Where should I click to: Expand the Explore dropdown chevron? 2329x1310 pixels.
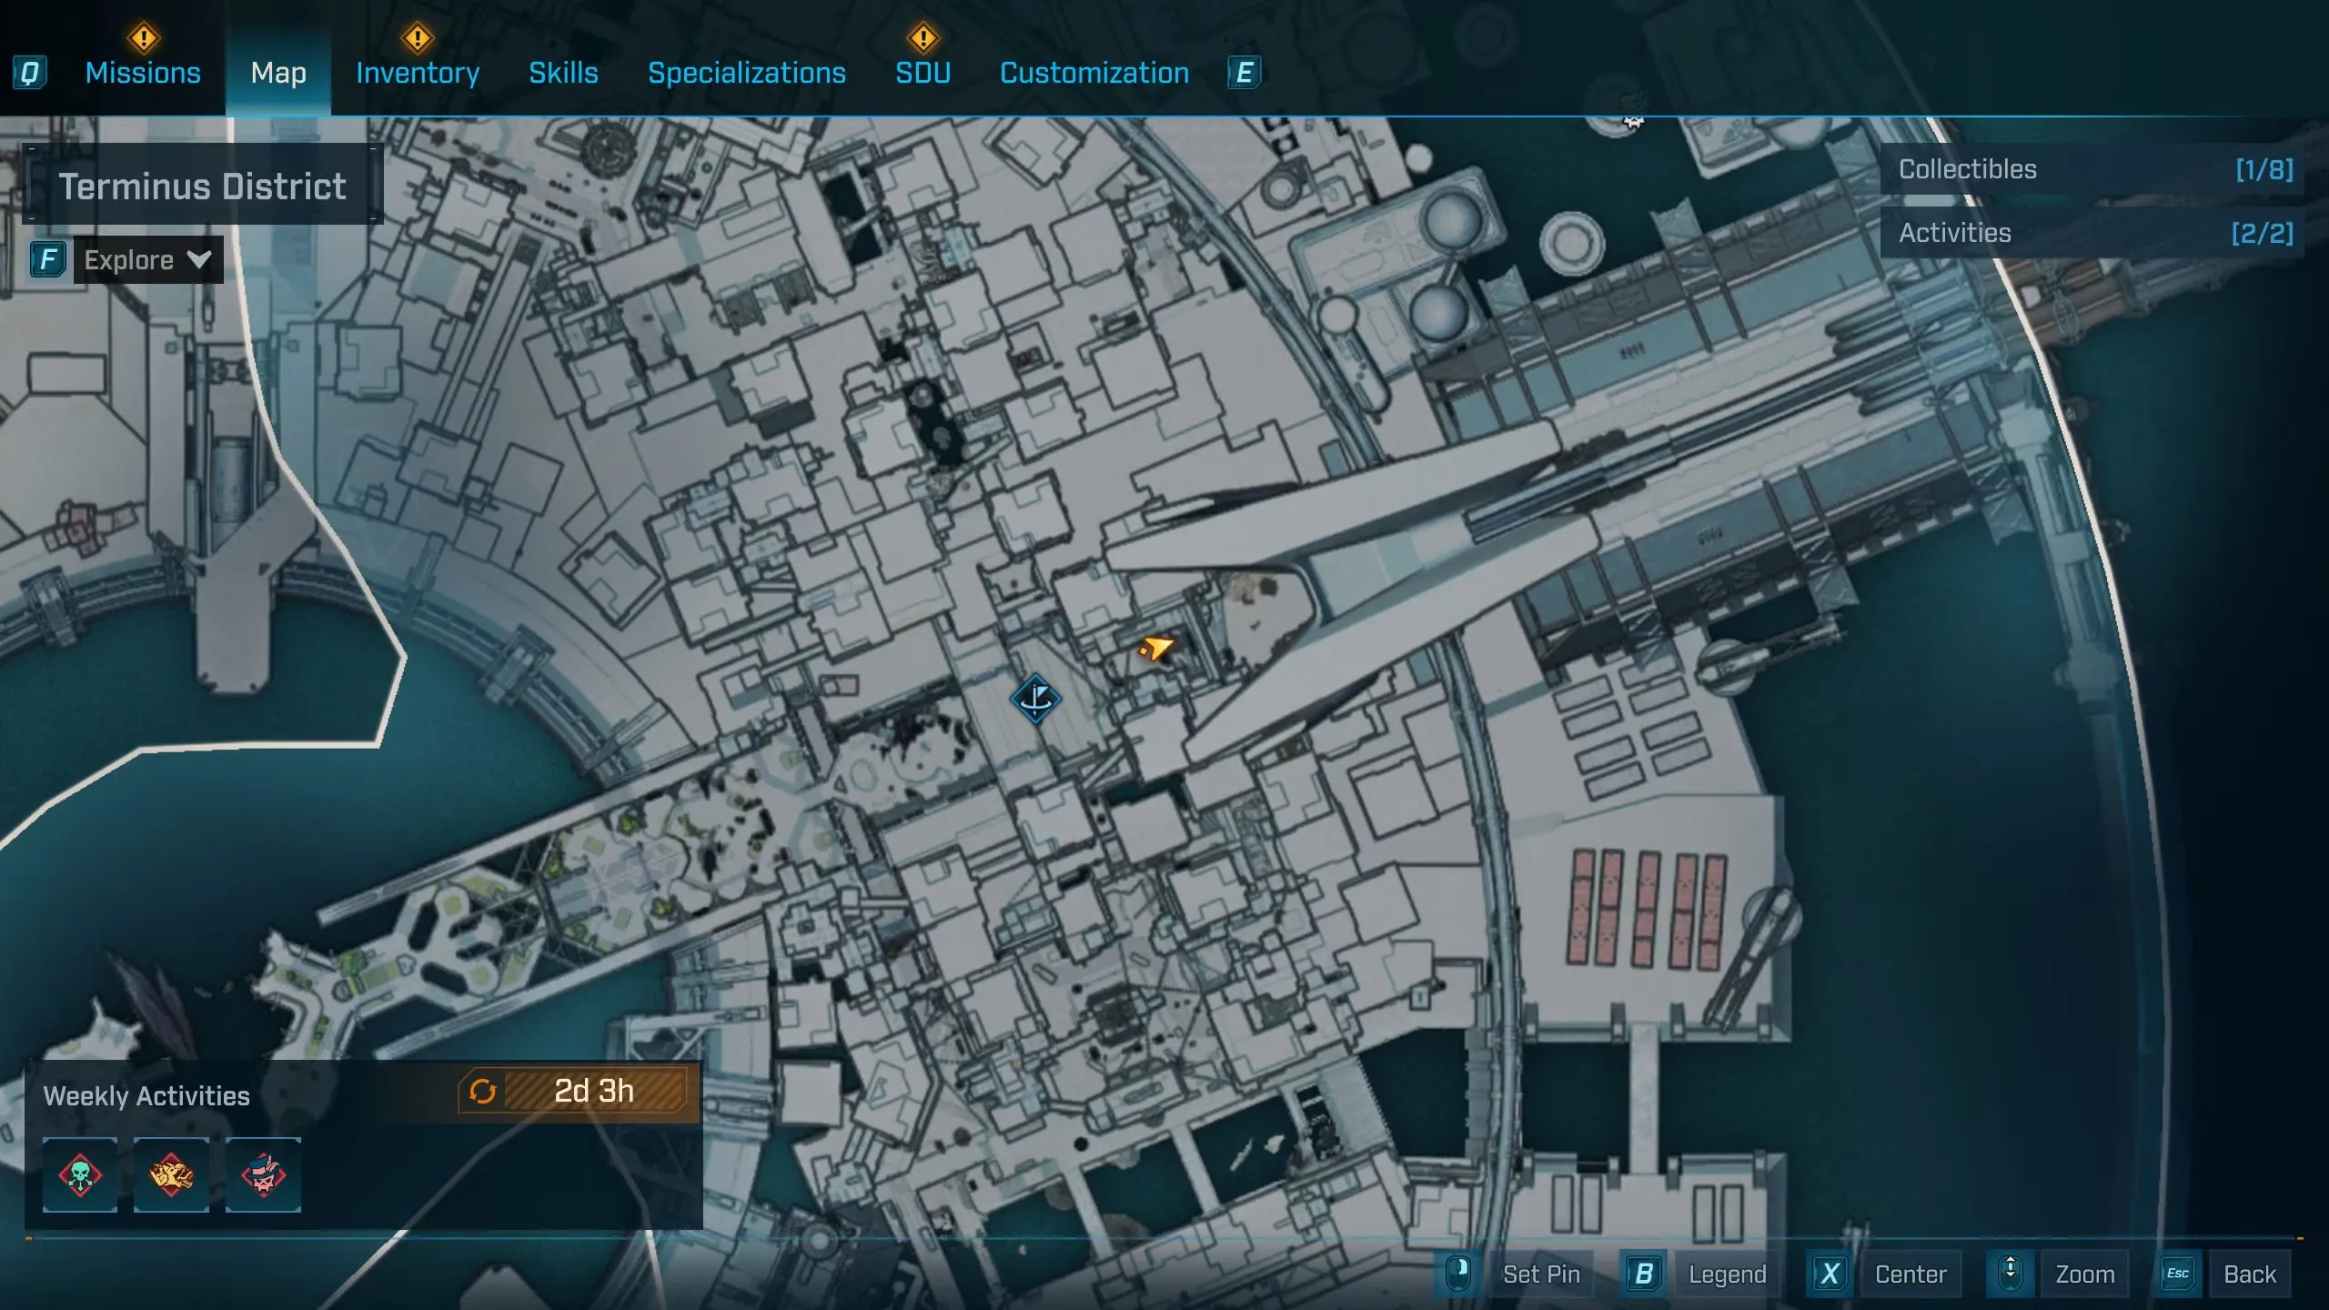[199, 260]
